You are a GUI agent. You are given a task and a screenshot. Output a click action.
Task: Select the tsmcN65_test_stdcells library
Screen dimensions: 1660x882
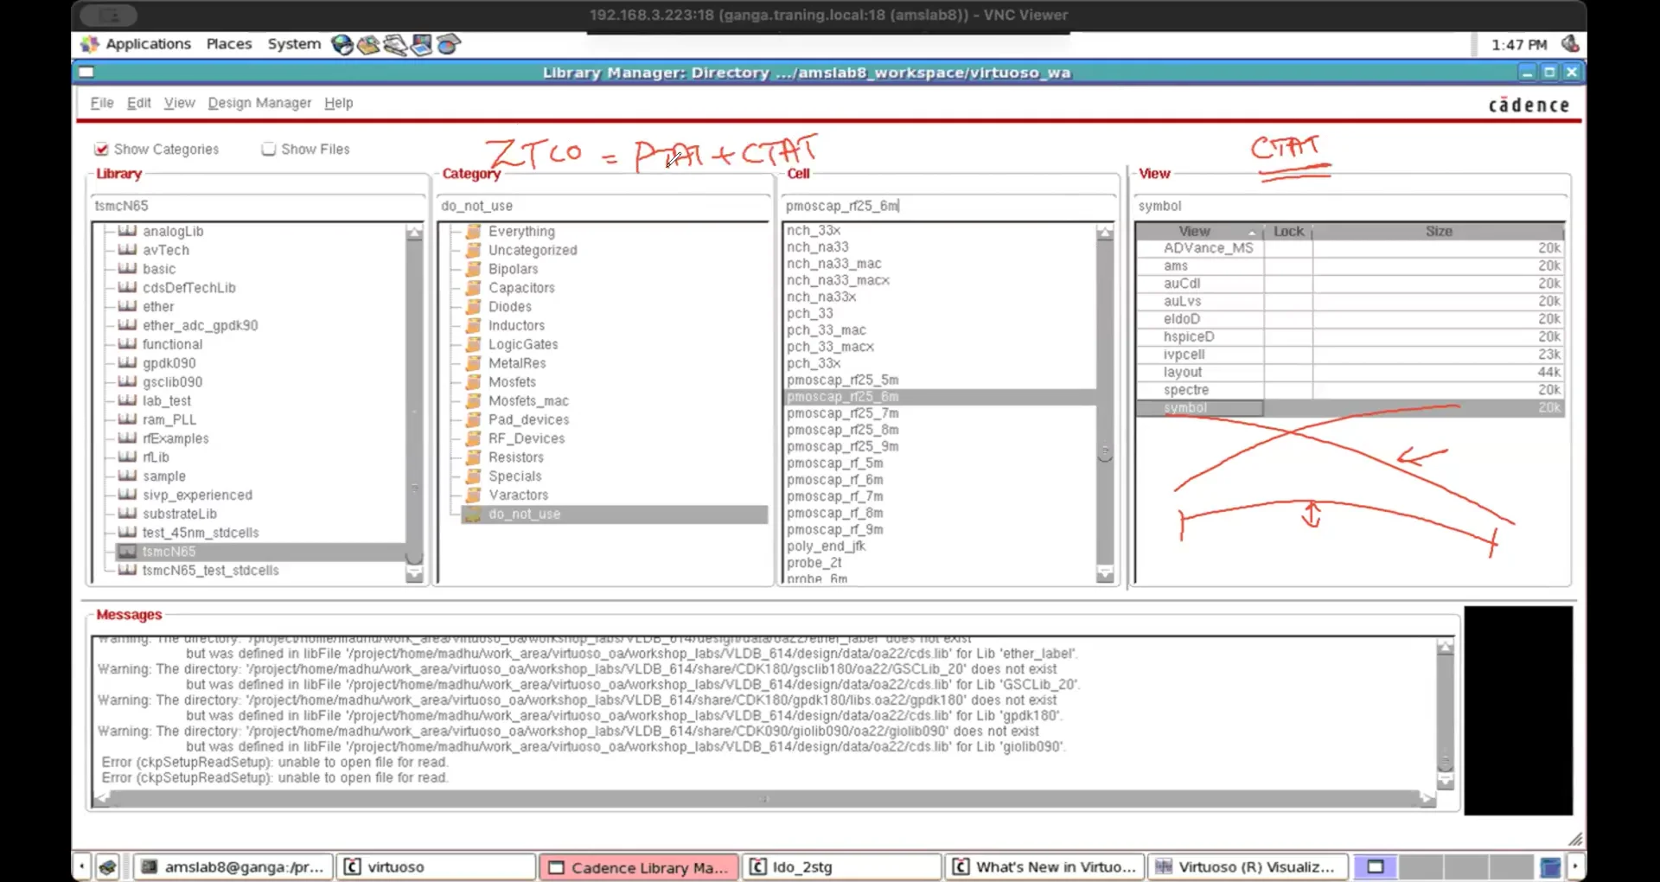coord(210,571)
